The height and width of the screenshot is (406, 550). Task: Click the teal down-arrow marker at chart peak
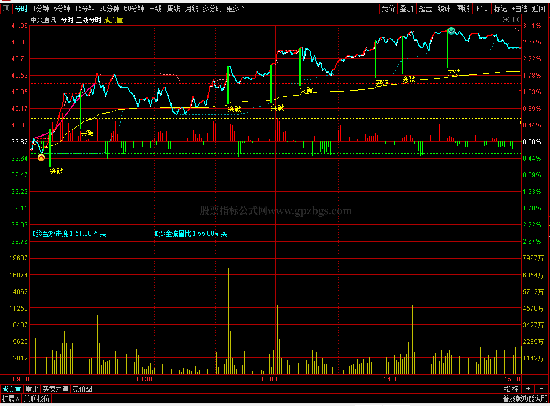(x=452, y=31)
